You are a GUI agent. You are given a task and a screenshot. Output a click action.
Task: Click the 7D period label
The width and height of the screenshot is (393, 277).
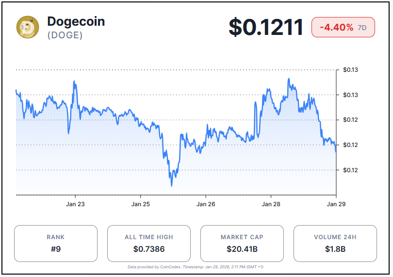coord(362,28)
